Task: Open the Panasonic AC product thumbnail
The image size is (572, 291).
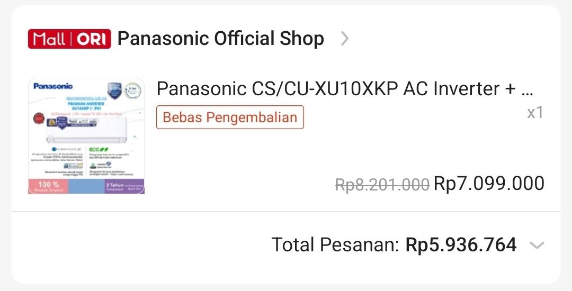Action: 86,136
